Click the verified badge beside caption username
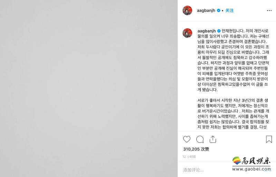 (219, 31)
